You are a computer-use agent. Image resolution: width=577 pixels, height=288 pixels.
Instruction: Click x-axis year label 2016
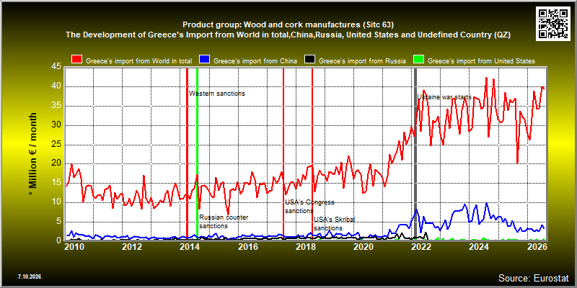248,246
